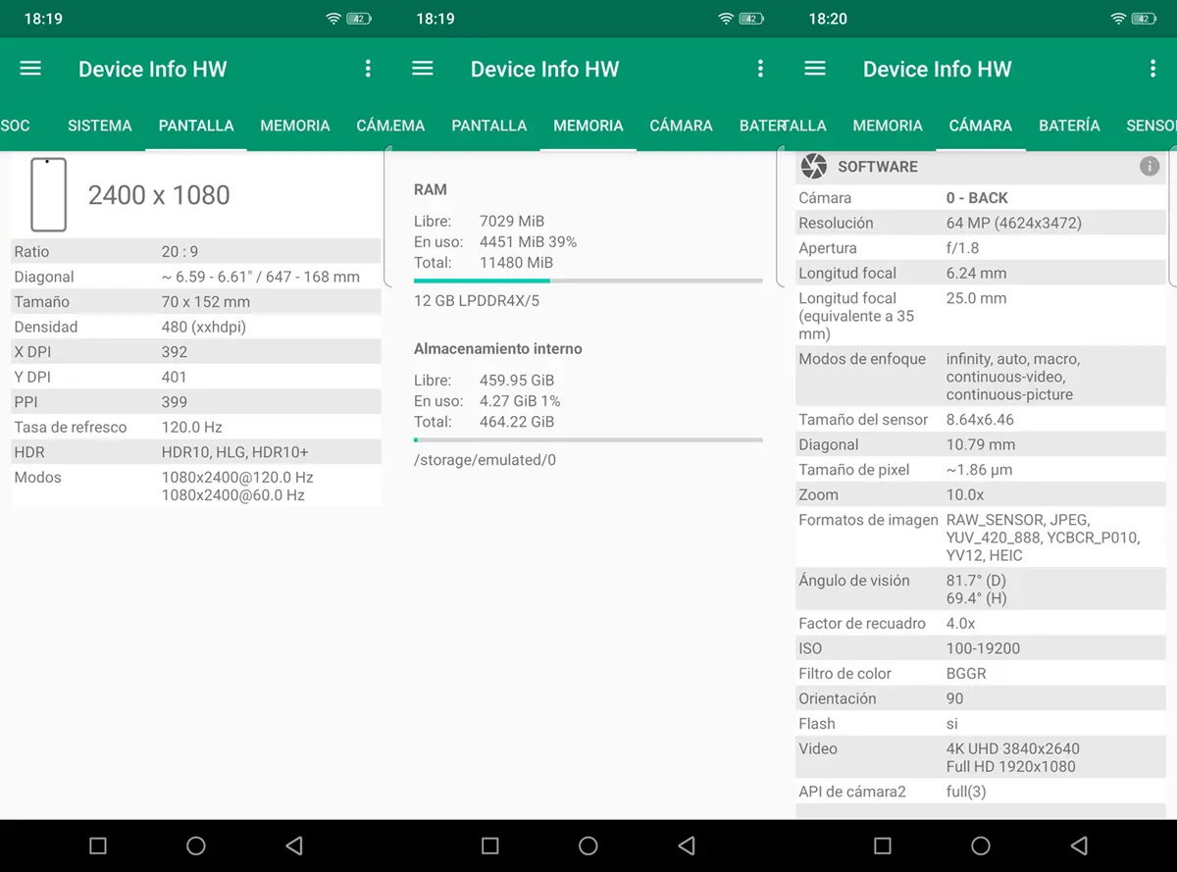The width and height of the screenshot is (1177, 872).
Task: Tap the phone outline icon beside 2400 x 1080
Action: click(49, 194)
